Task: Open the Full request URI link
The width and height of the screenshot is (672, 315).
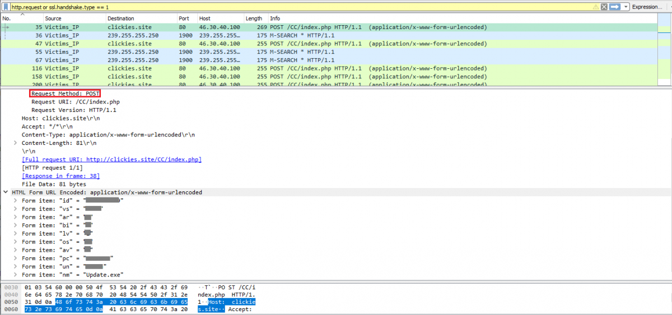Action: click(111, 159)
